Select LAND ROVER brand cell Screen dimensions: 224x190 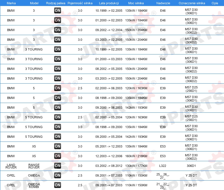click(x=11, y=166)
